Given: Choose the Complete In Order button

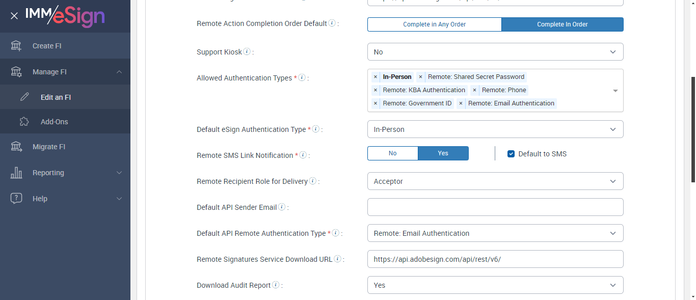Looking at the screenshot, I should 562,24.
